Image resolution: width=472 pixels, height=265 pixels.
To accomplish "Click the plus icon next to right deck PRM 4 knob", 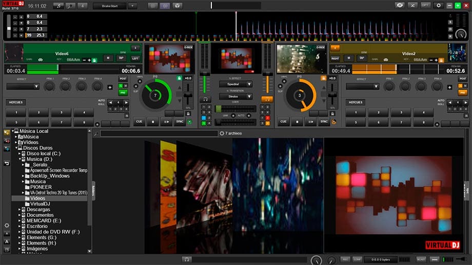I will coord(450,87).
